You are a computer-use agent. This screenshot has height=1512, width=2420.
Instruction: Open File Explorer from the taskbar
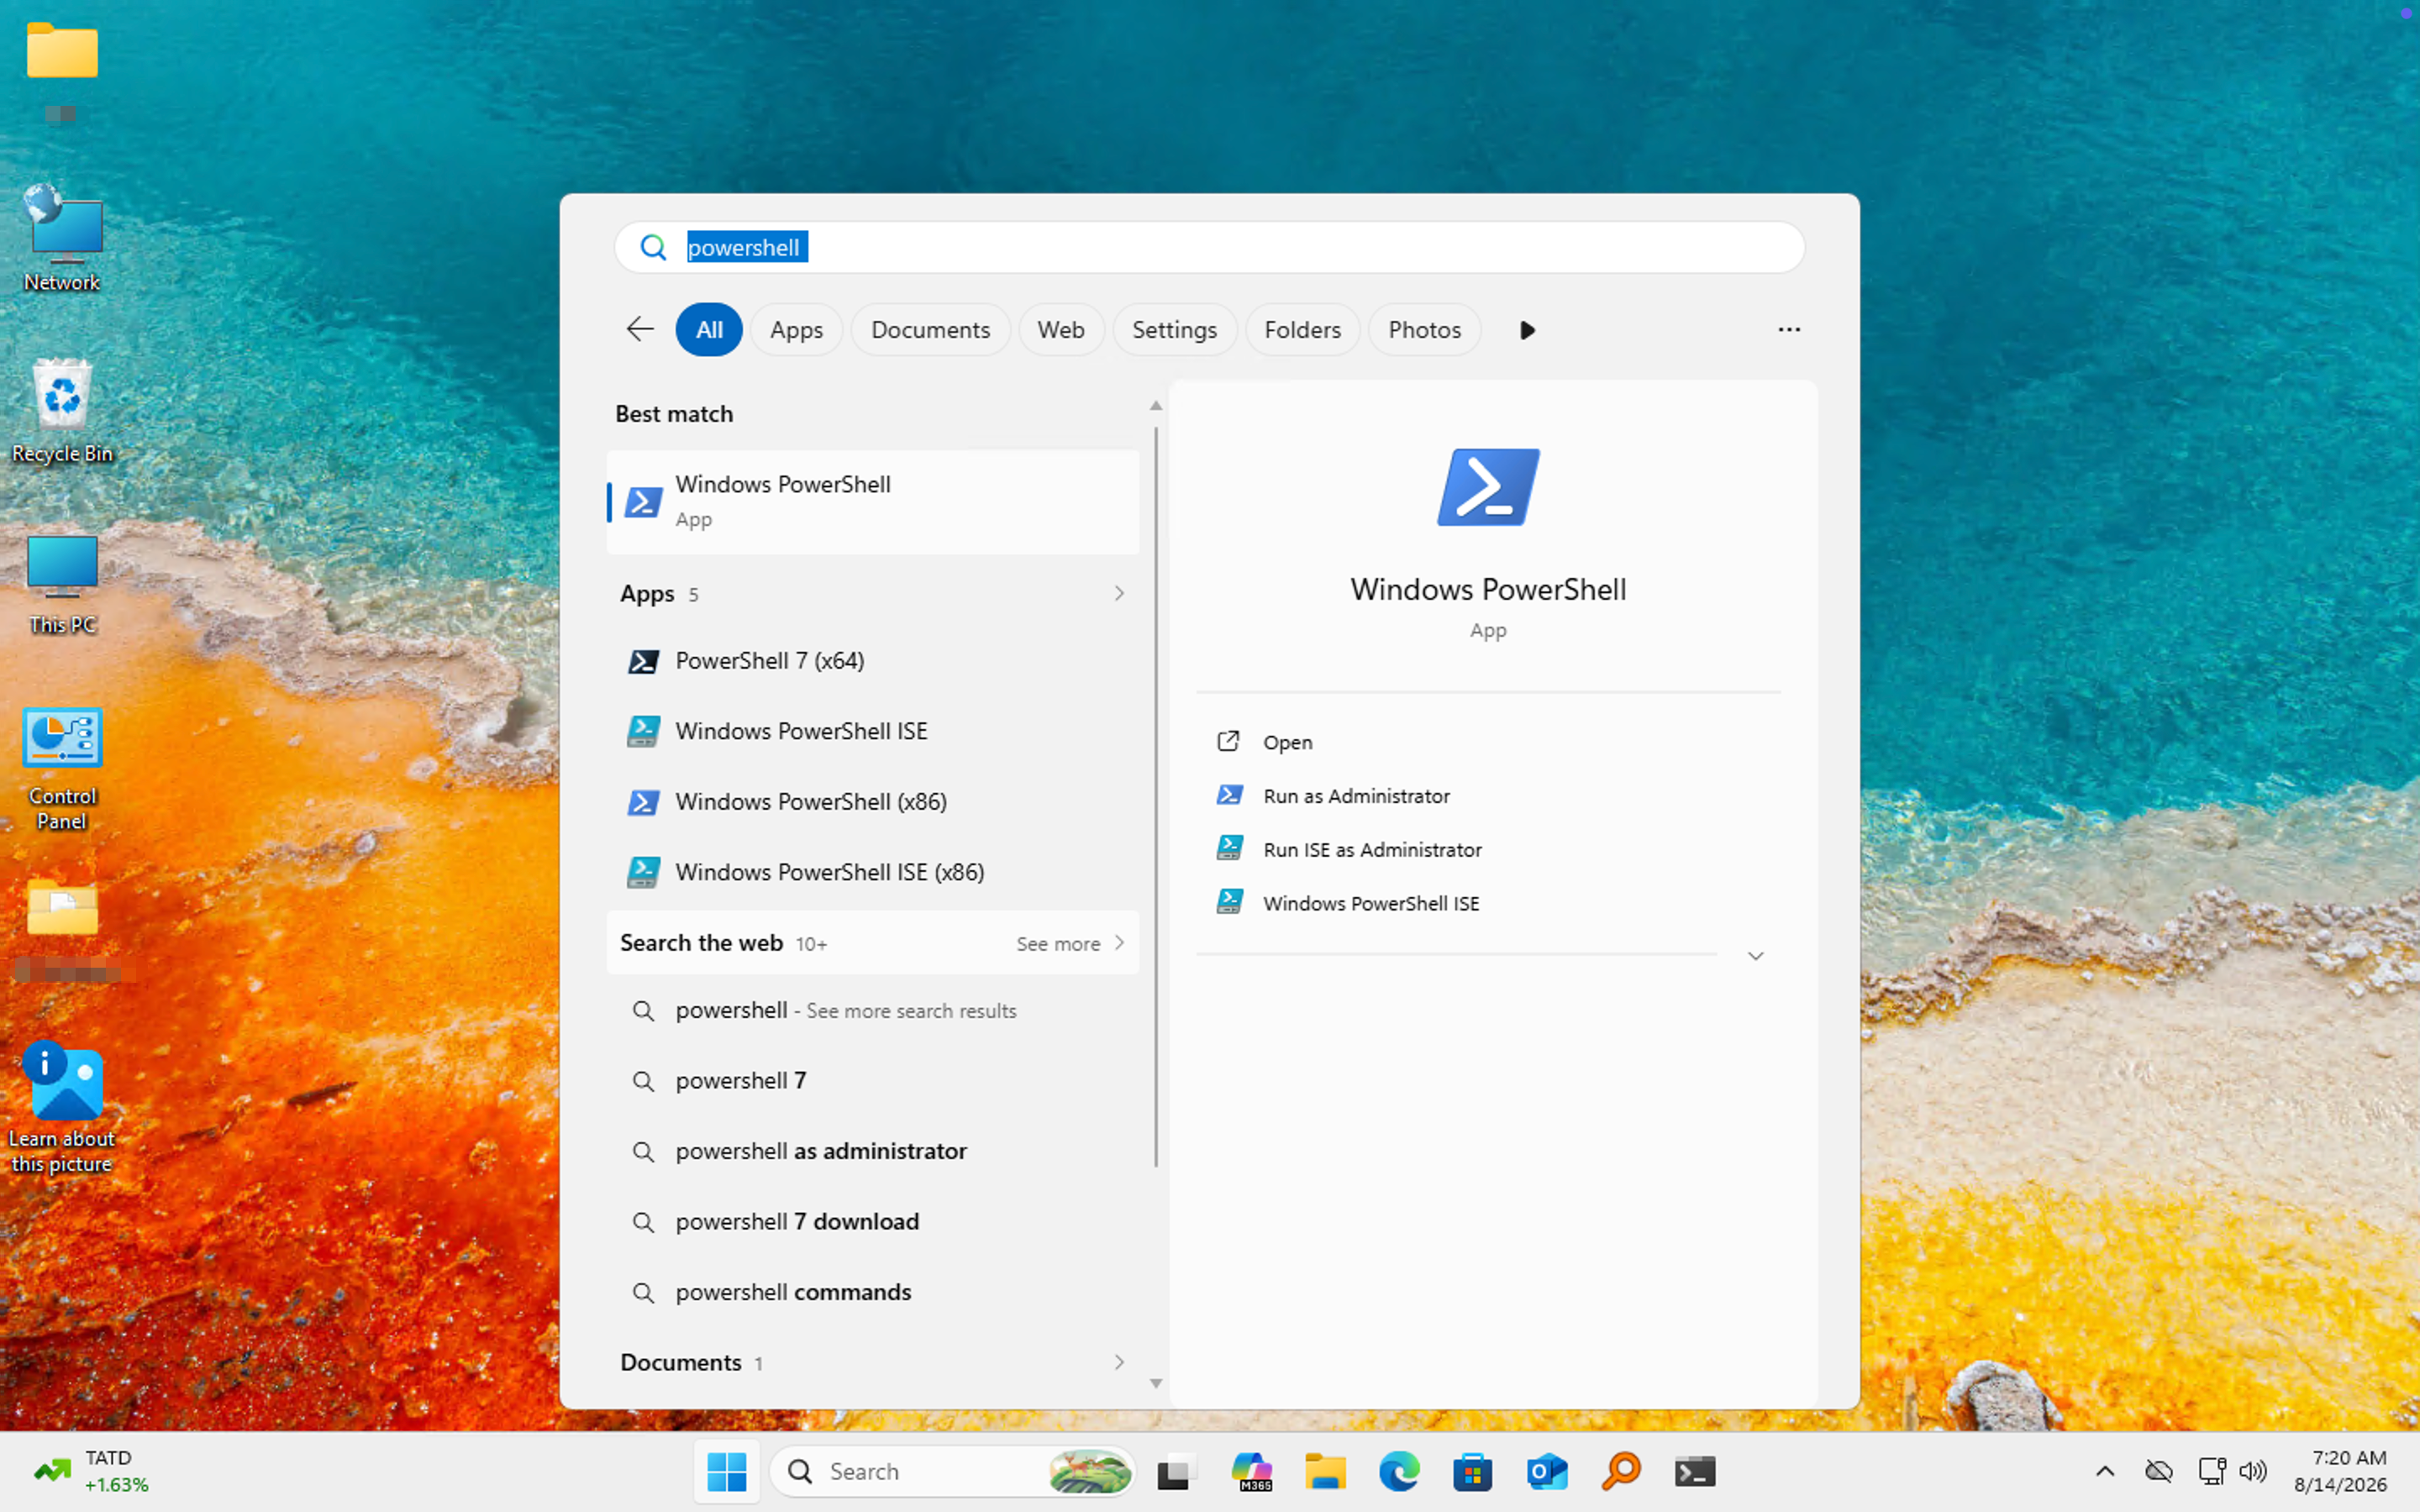tap(1325, 1472)
